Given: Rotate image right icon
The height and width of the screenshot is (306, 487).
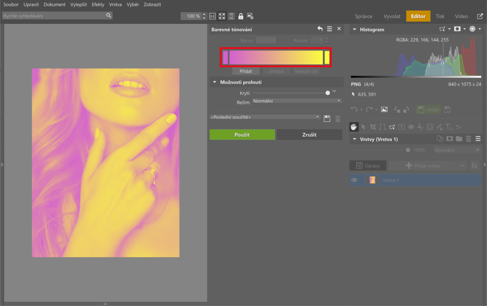Looking at the screenshot, I should click(x=406, y=110).
